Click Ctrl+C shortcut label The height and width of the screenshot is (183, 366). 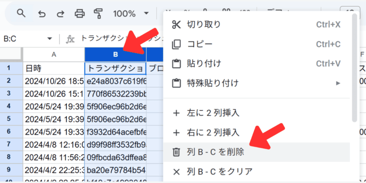tap(328, 44)
